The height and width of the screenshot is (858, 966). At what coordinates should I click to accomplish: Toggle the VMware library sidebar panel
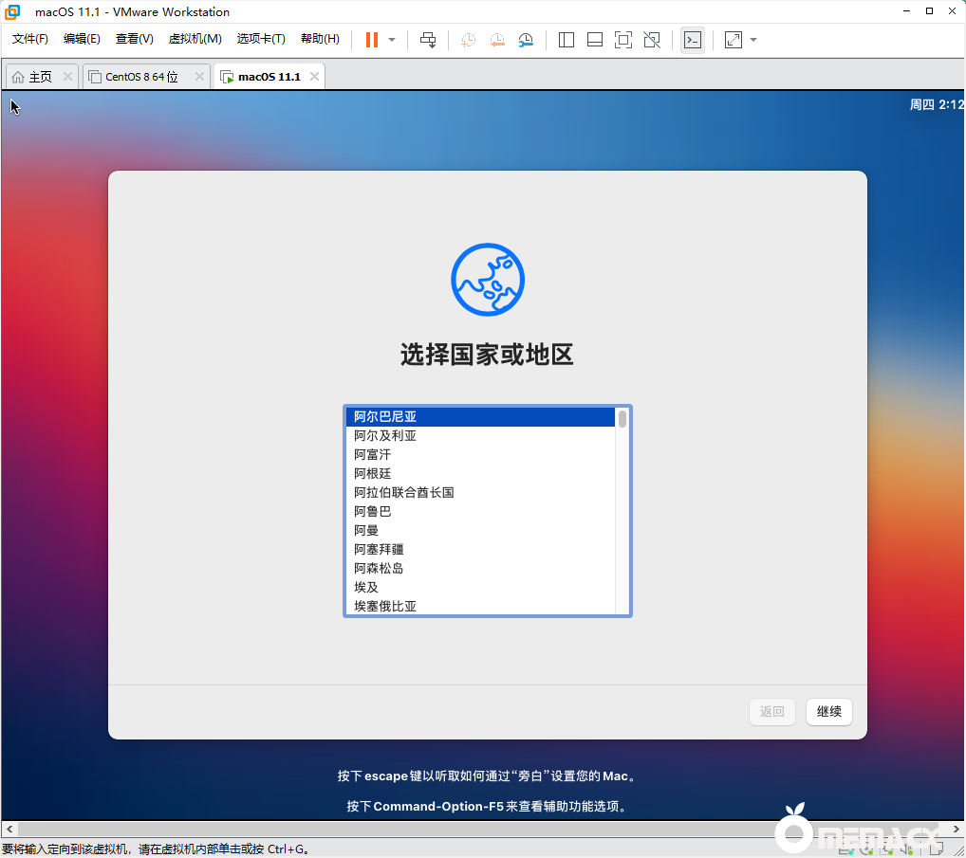tap(566, 39)
